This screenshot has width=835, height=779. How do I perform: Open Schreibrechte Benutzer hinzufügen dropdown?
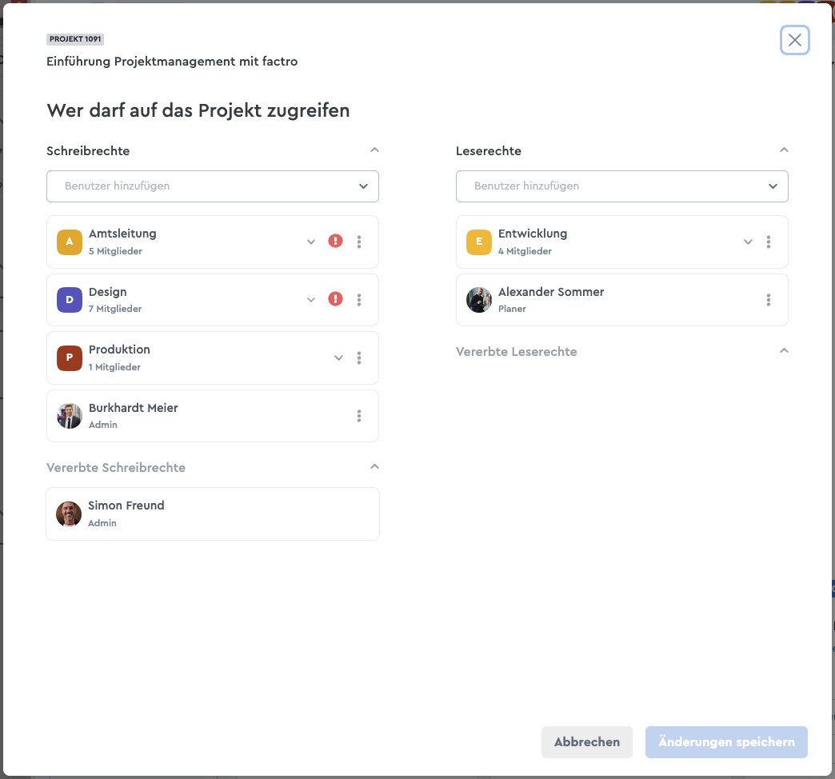pos(213,186)
